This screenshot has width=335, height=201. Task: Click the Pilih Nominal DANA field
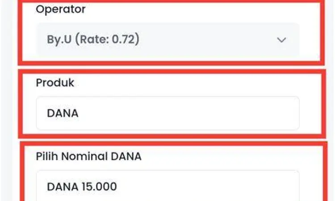click(167, 186)
